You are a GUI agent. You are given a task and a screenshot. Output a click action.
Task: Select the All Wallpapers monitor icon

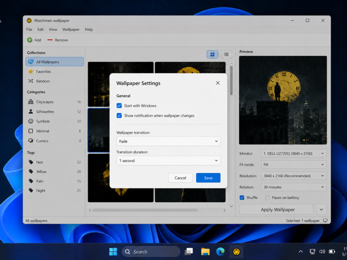[31, 62]
